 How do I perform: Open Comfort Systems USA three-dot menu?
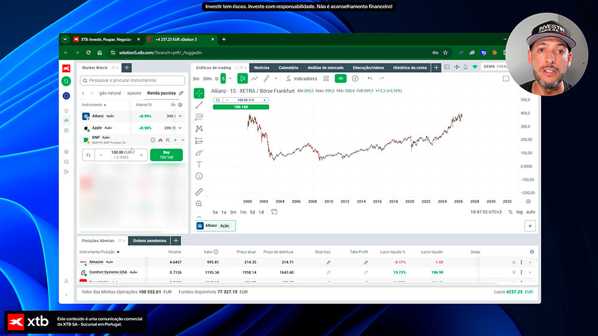point(521,273)
